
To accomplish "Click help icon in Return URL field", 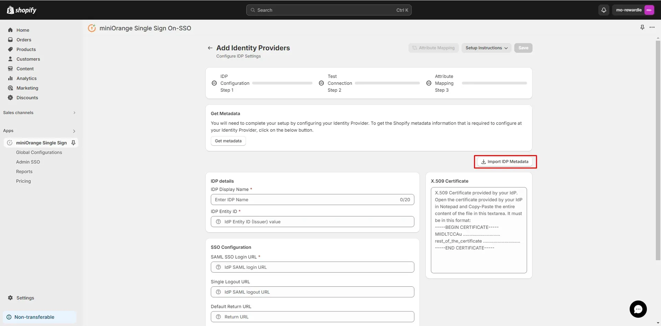I will pos(218,317).
